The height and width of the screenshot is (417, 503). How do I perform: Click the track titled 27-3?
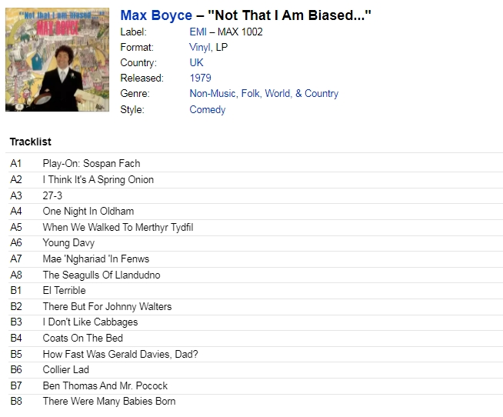[x=52, y=195]
